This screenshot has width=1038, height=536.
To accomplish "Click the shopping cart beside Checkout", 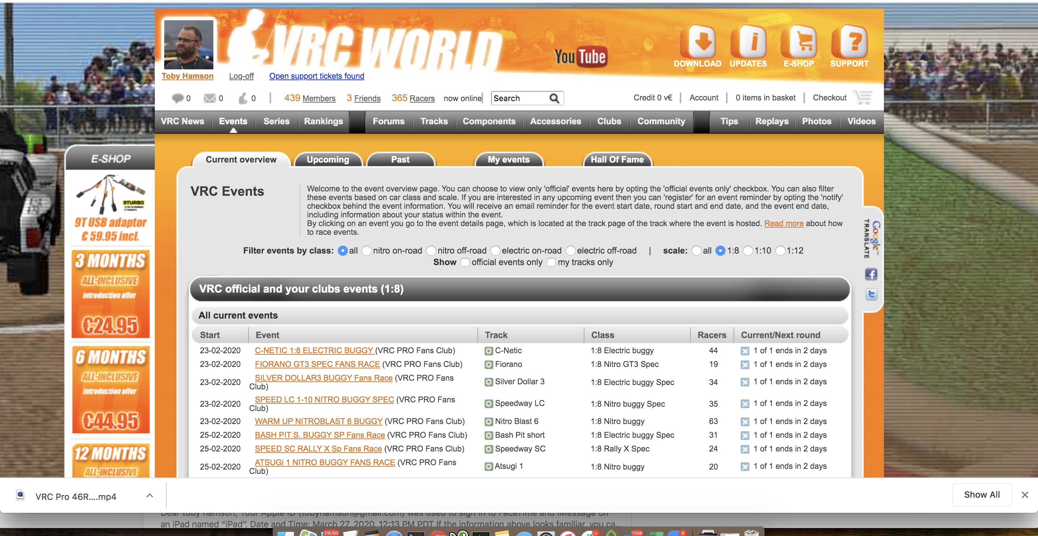I will [862, 97].
